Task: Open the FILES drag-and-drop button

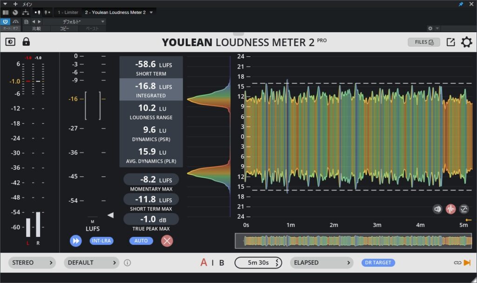Action: click(x=424, y=42)
